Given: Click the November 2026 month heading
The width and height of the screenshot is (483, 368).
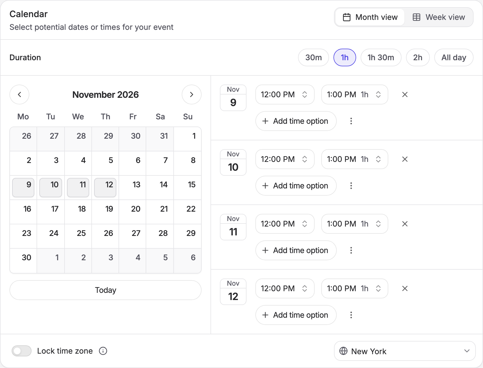Looking at the screenshot, I should tap(106, 94).
